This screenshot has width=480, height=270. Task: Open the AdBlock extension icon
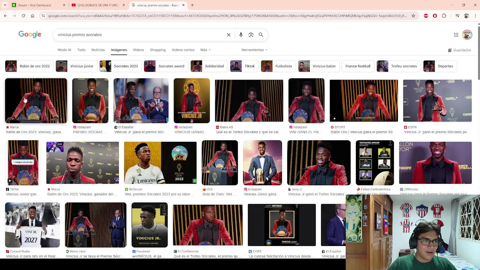pyautogui.click(x=426, y=16)
